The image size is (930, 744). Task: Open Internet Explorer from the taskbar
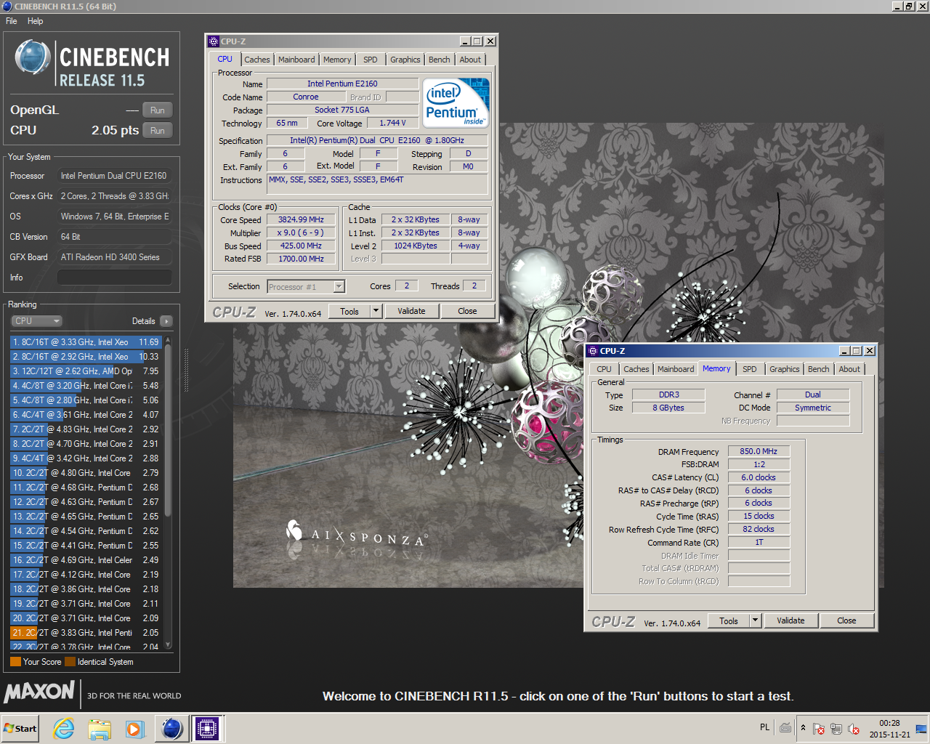click(64, 729)
